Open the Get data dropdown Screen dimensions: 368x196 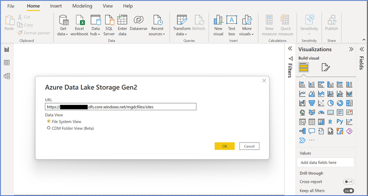coord(63,25)
